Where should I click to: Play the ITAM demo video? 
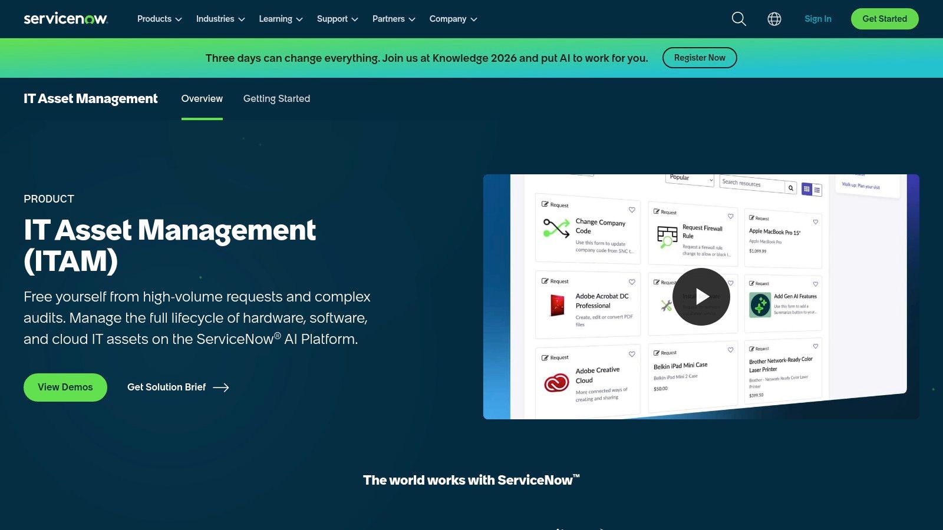[701, 296]
